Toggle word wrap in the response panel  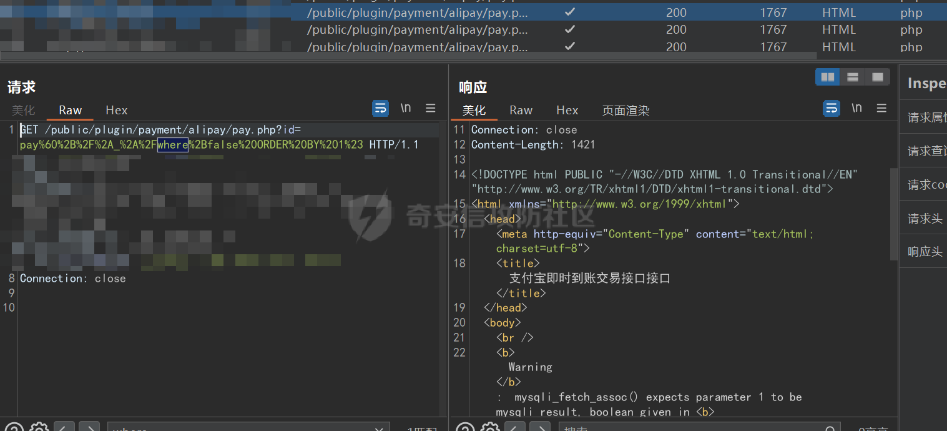point(831,109)
